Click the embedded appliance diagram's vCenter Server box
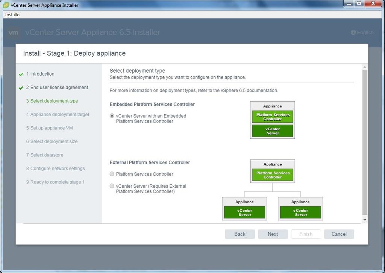Image resolution: width=385 pixels, height=273 pixels. [x=273, y=131]
